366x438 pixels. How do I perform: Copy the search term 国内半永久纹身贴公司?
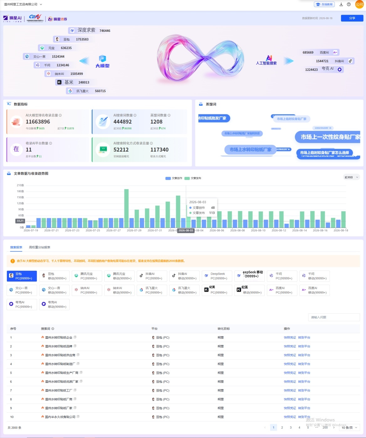point(78,416)
